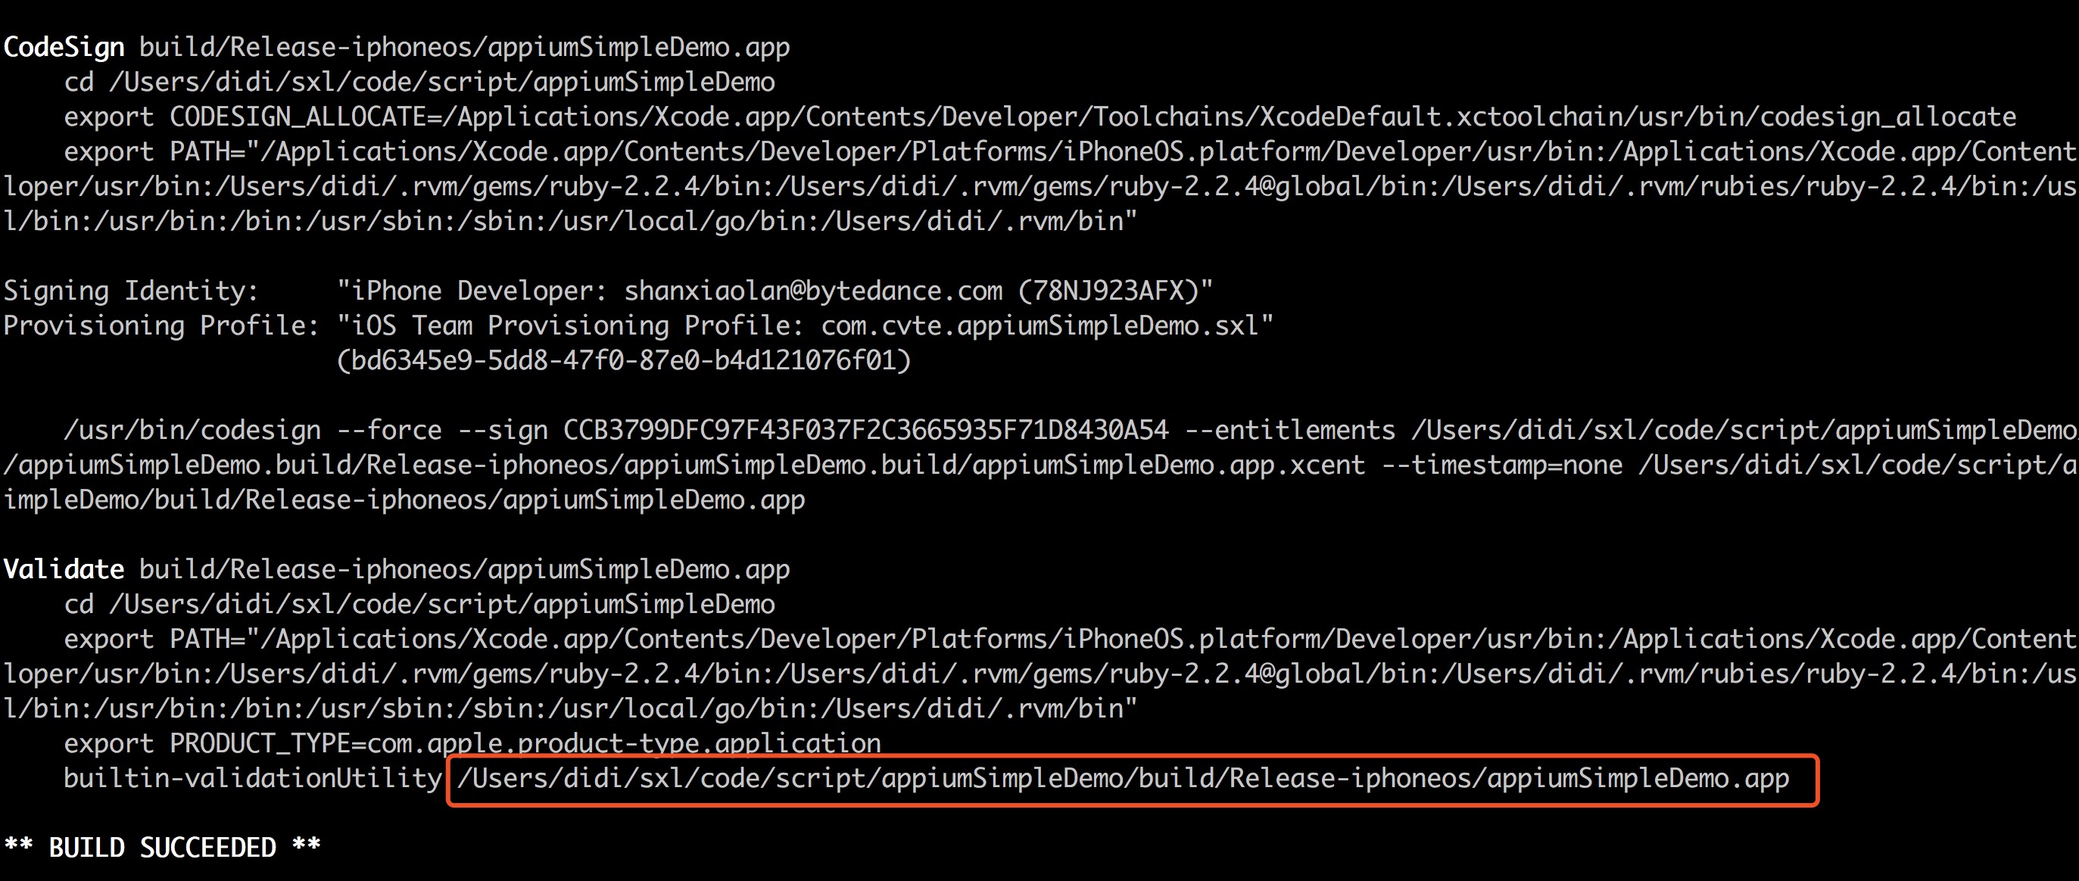
Task: Click the BUILD SUCCEEDED message
Action: [x=162, y=848]
